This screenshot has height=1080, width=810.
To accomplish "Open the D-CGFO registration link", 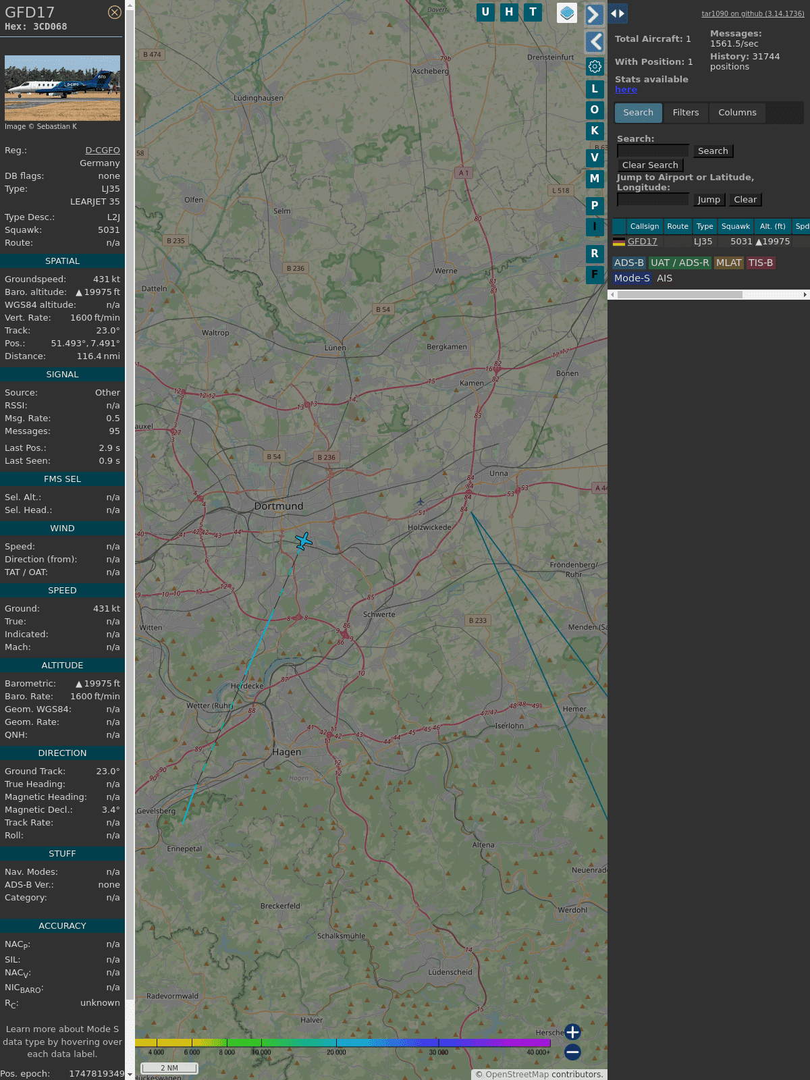I will coord(103,151).
